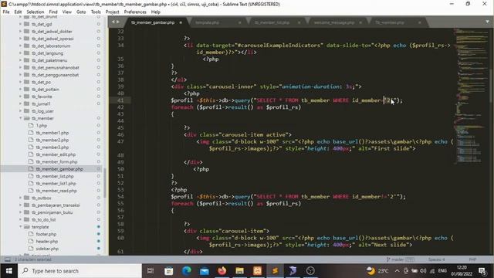Switch to the tb_member_list.php tab
This screenshot has width=494, height=278.
pos(272,22)
